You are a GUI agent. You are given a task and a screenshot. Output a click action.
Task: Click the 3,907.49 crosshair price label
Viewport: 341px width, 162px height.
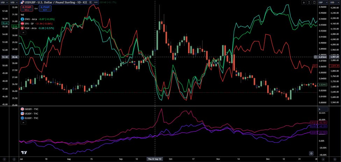pos(334,57)
